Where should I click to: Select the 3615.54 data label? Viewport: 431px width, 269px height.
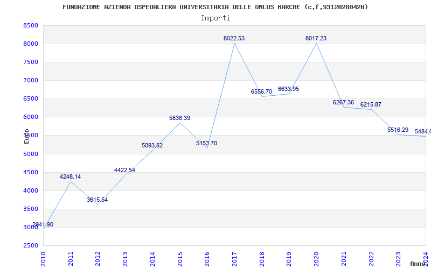98,200
